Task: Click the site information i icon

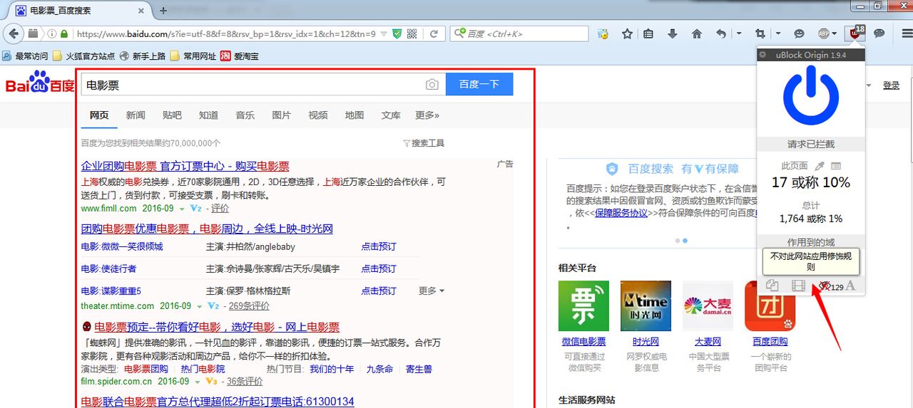Action: click(52, 33)
